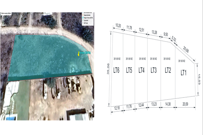Select lot LT5 on the plan
This screenshot has height=135, width=203.
pos(129,71)
